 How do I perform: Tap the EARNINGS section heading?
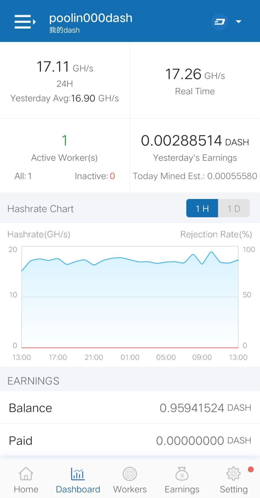coord(33,381)
